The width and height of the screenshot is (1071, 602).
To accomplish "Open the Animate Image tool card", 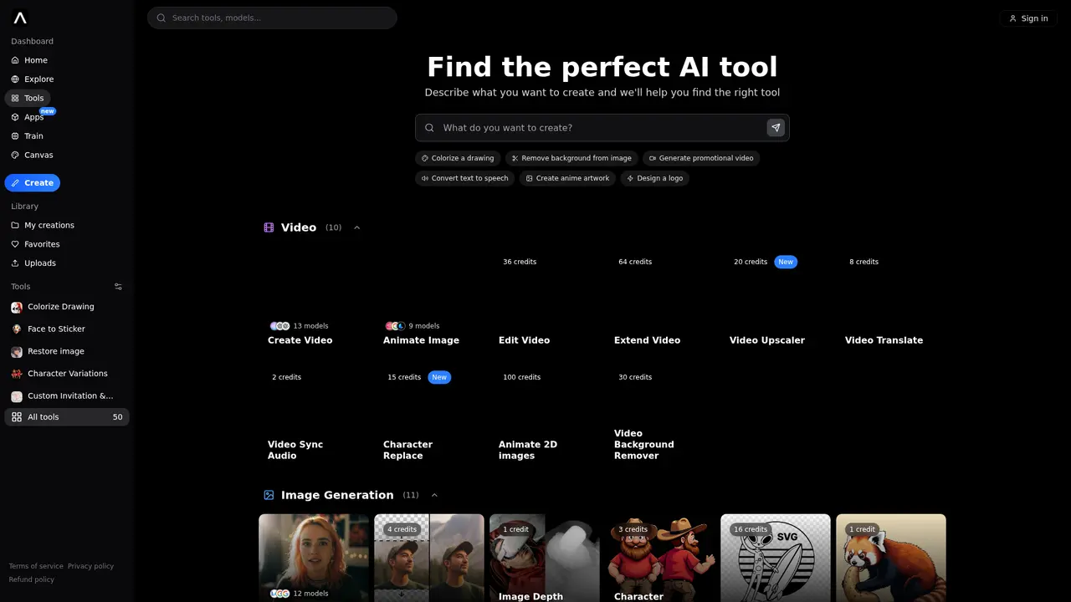I will pyautogui.click(x=429, y=300).
